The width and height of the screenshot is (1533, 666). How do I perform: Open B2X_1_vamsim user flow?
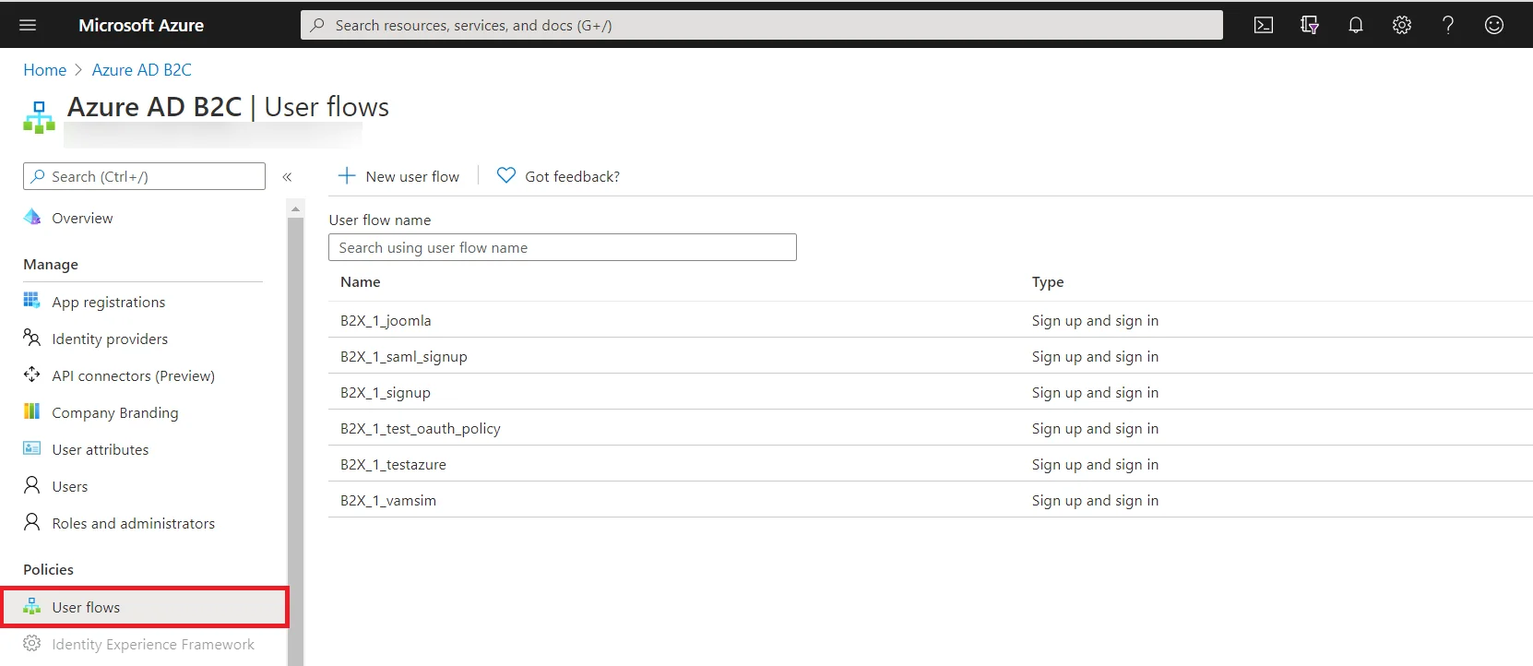click(x=388, y=501)
